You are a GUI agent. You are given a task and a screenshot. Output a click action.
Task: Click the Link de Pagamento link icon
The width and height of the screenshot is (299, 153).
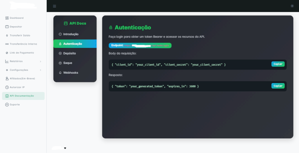pos(7,53)
